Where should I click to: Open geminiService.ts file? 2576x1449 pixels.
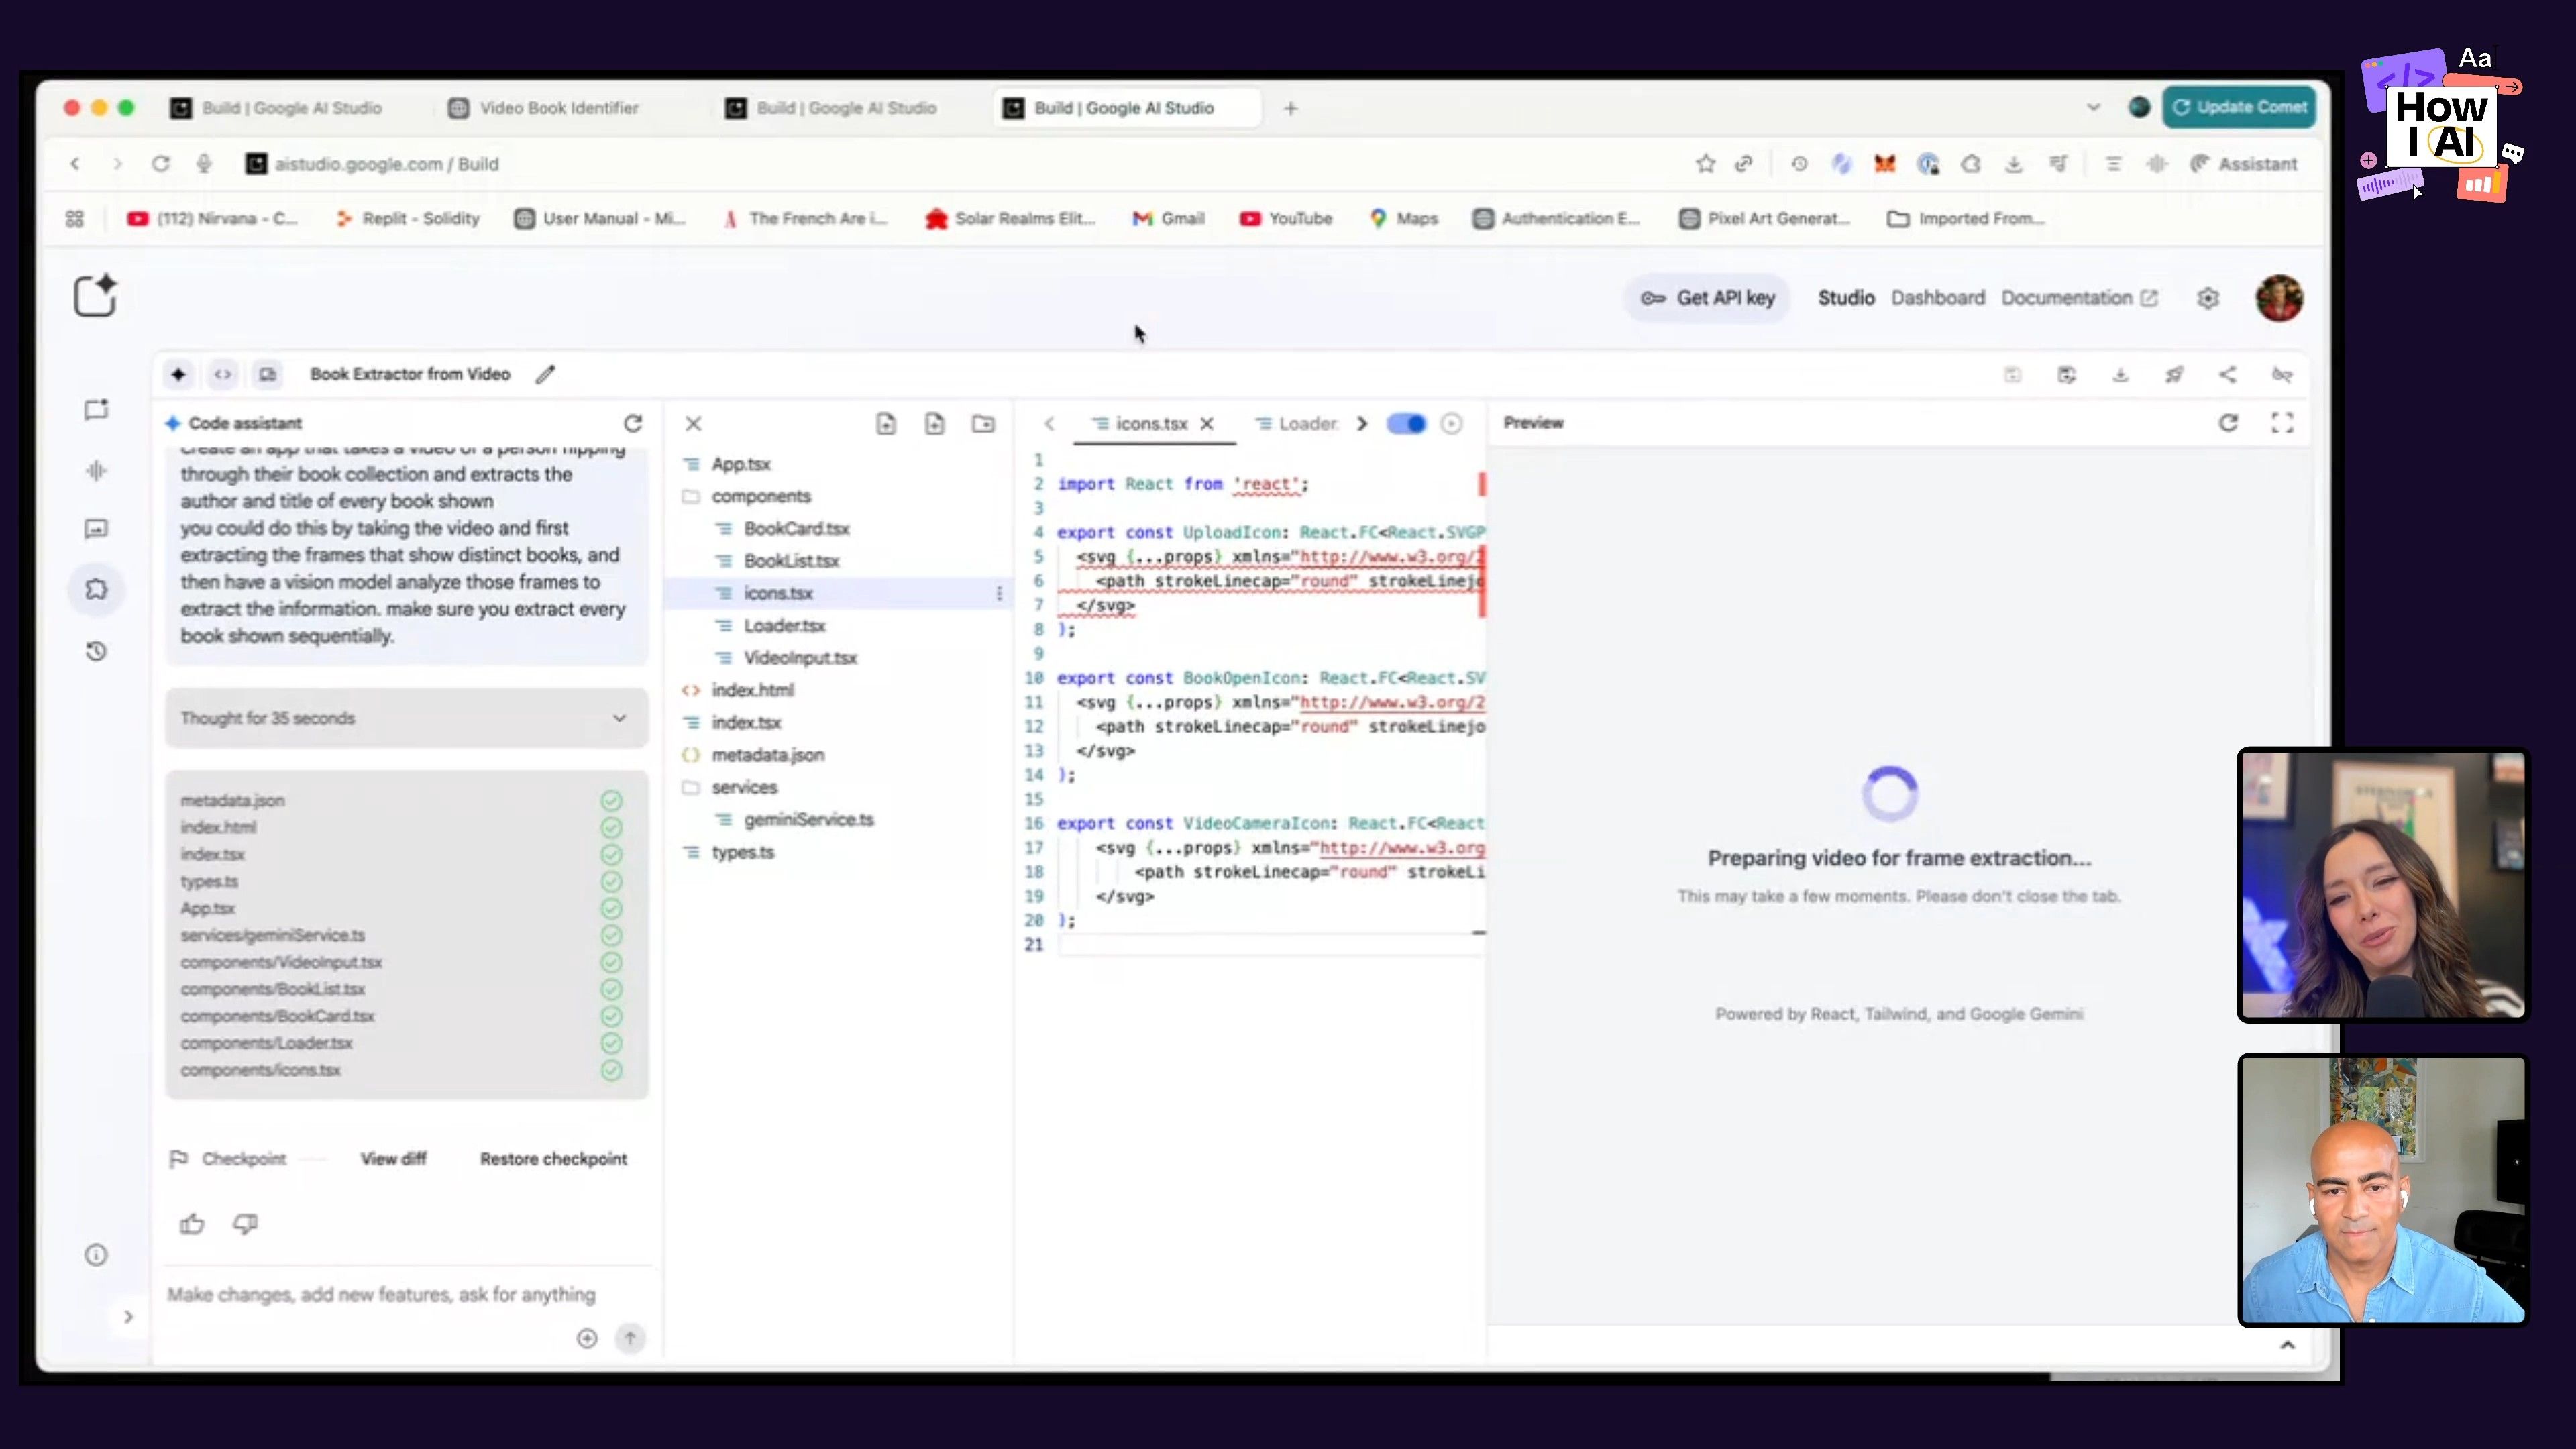tap(808, 820)
